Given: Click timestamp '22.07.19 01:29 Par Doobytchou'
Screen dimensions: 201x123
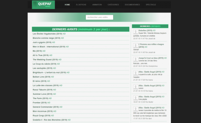Looking at the screenshot, I should [145, 66].
